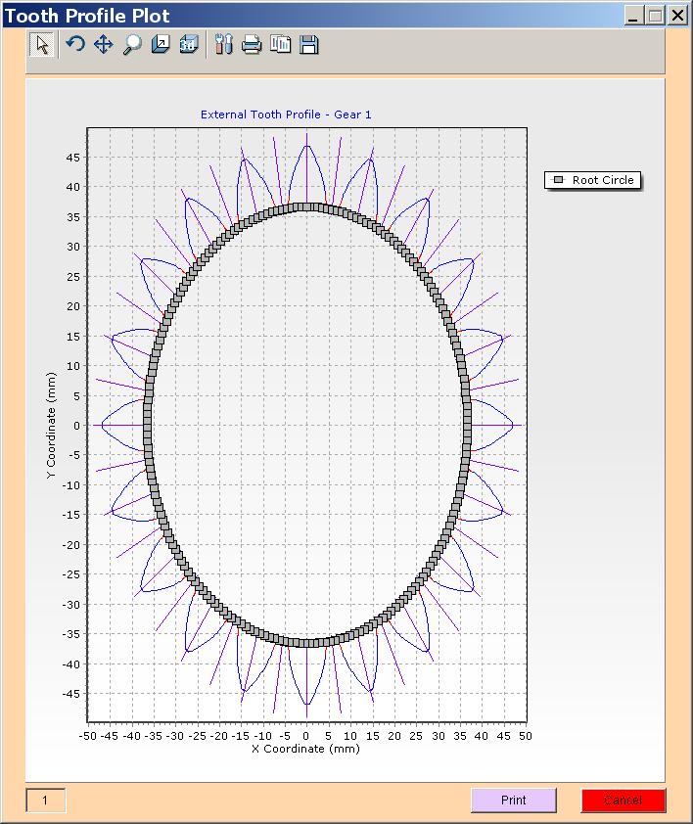Click the Y Coordinate (mm) axis label
This screenshot has width=693, height=824.
click(x=51, y=425)
